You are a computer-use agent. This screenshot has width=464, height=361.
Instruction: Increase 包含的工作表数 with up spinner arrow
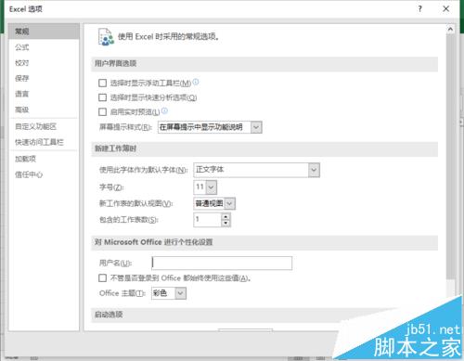coord(226,216)
